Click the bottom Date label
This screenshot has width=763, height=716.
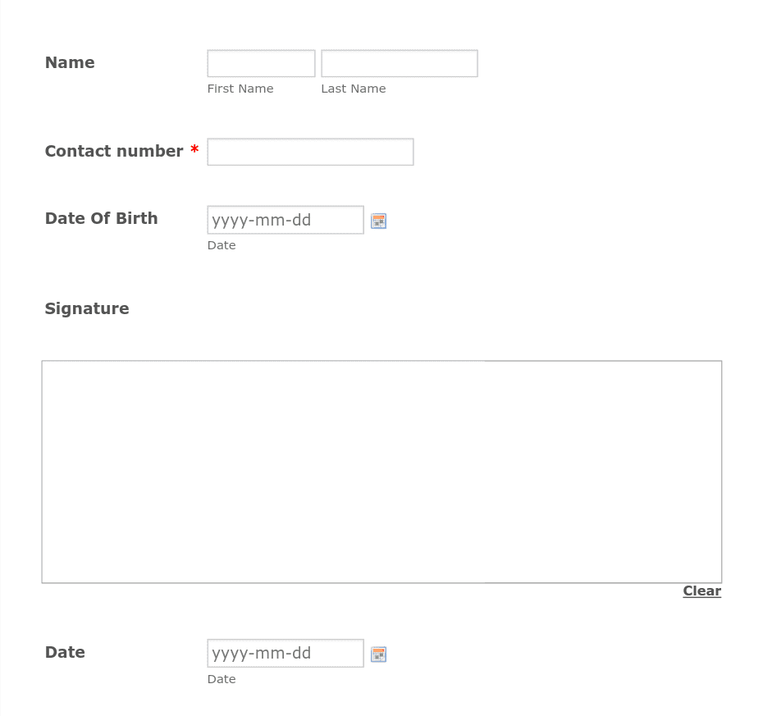click(65, 652)
